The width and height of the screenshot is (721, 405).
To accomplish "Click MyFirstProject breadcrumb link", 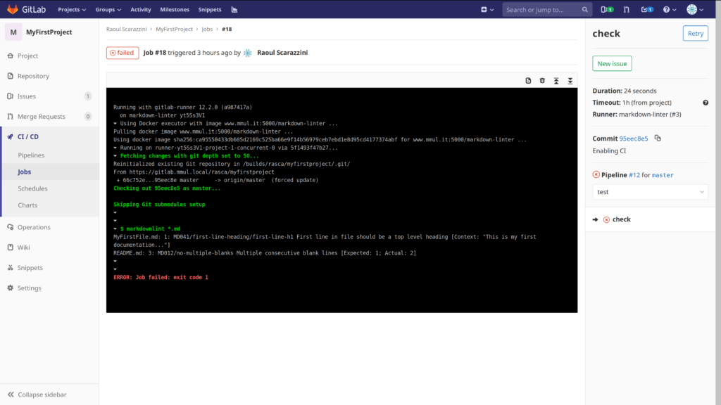I will click(x=174, y=29).
